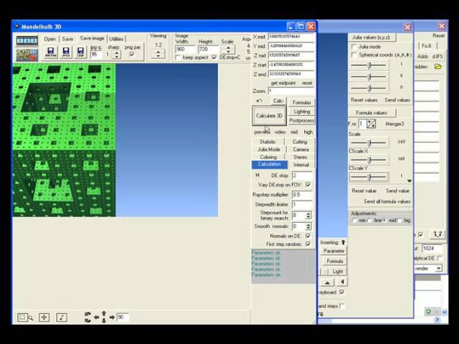Switch to the Save image tab
This screenshot has height=344, width=459.
92,38
